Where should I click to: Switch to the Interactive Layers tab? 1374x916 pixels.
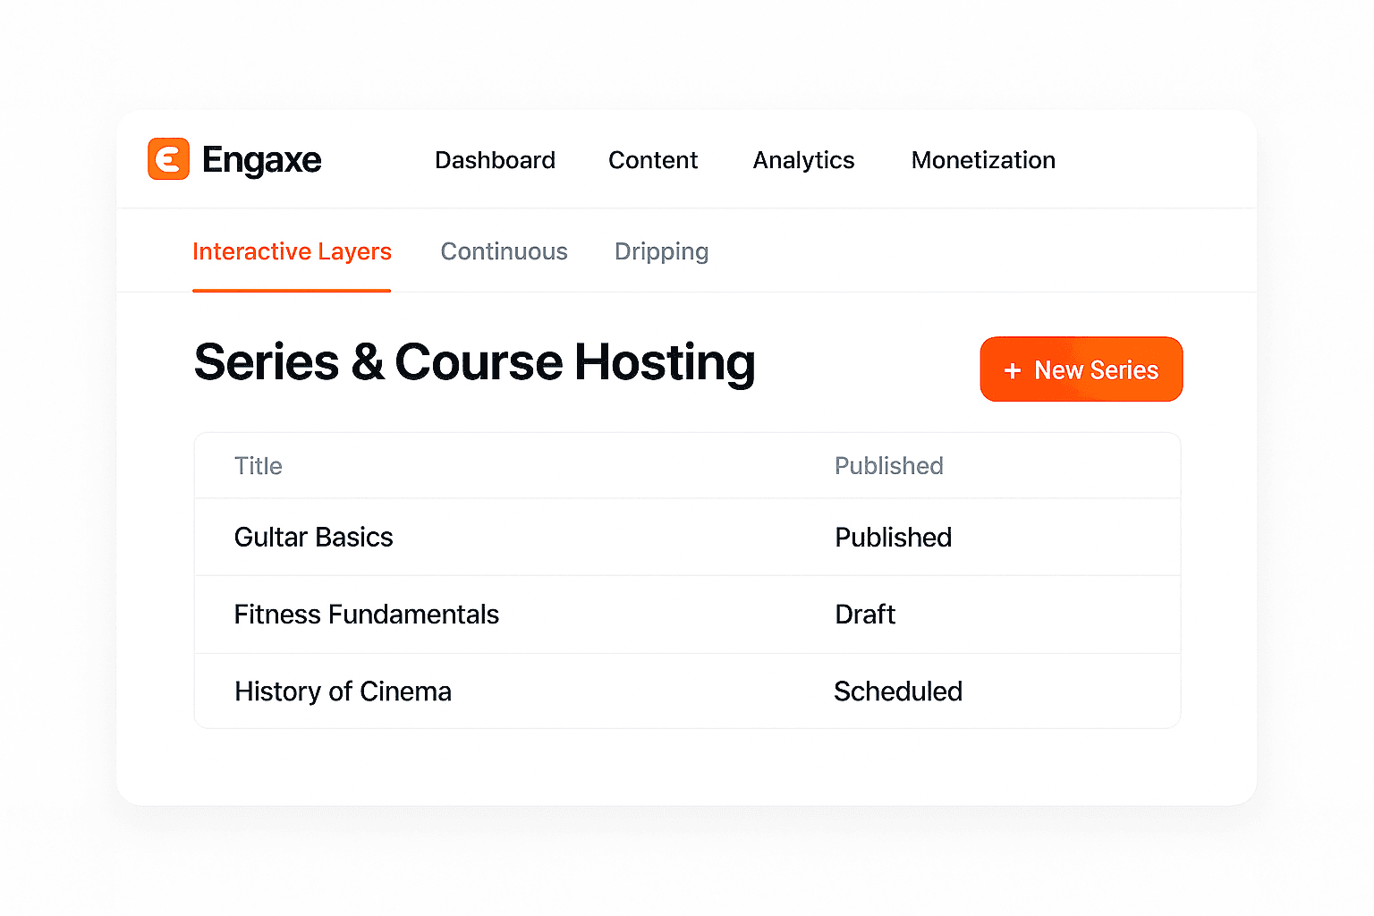tap(292, 251)
